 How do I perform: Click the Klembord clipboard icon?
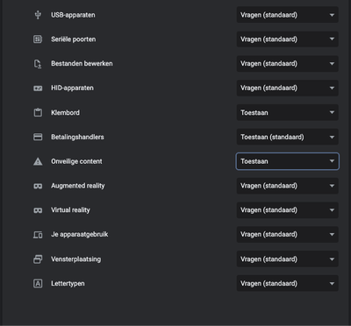[x=38, y=112]
